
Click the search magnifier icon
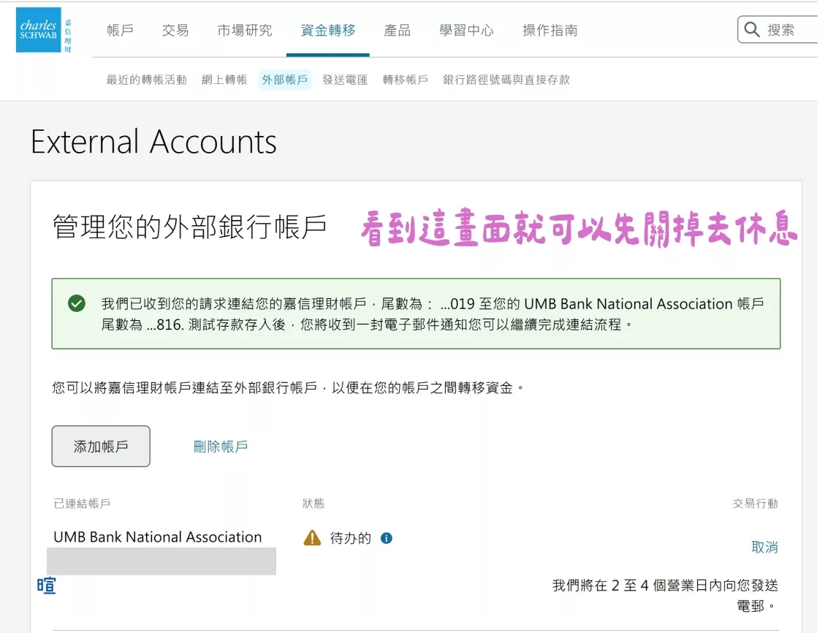click(752, 30)
